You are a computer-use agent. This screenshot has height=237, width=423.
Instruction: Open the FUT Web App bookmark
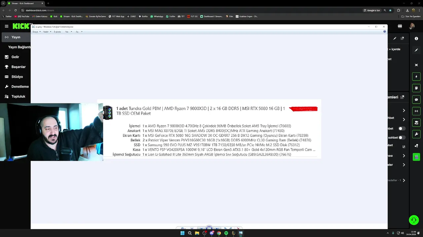(x=117, y=16)
